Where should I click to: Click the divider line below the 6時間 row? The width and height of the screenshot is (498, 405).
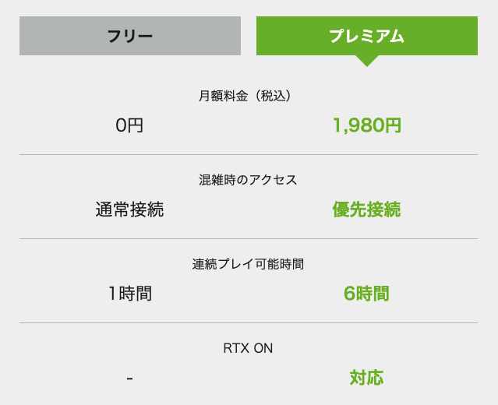pos(249,323)
